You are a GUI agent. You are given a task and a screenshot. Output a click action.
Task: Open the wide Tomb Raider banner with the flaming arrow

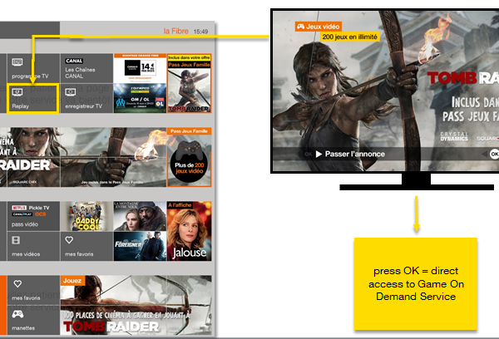(82, 157)
